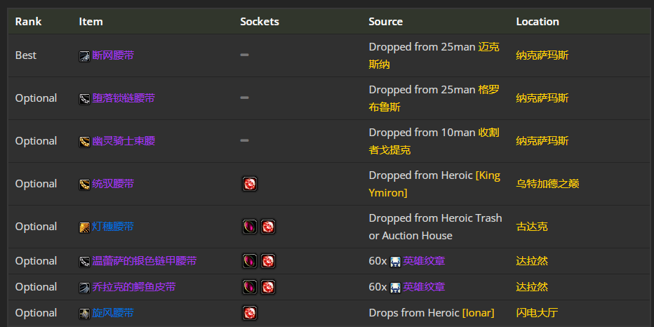
Task: Follow the [King Ymiron] source link
Action: (x=434, y=184)
